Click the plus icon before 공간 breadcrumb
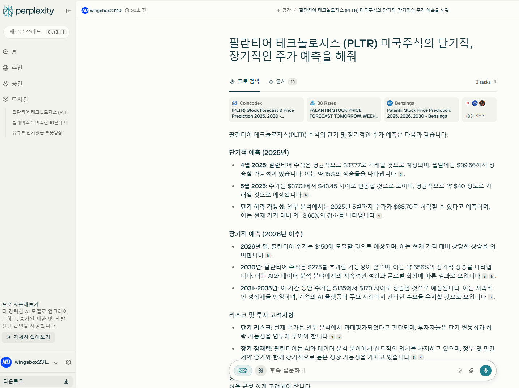Viewport: 519px width, 388px height. tap(279, 10)
